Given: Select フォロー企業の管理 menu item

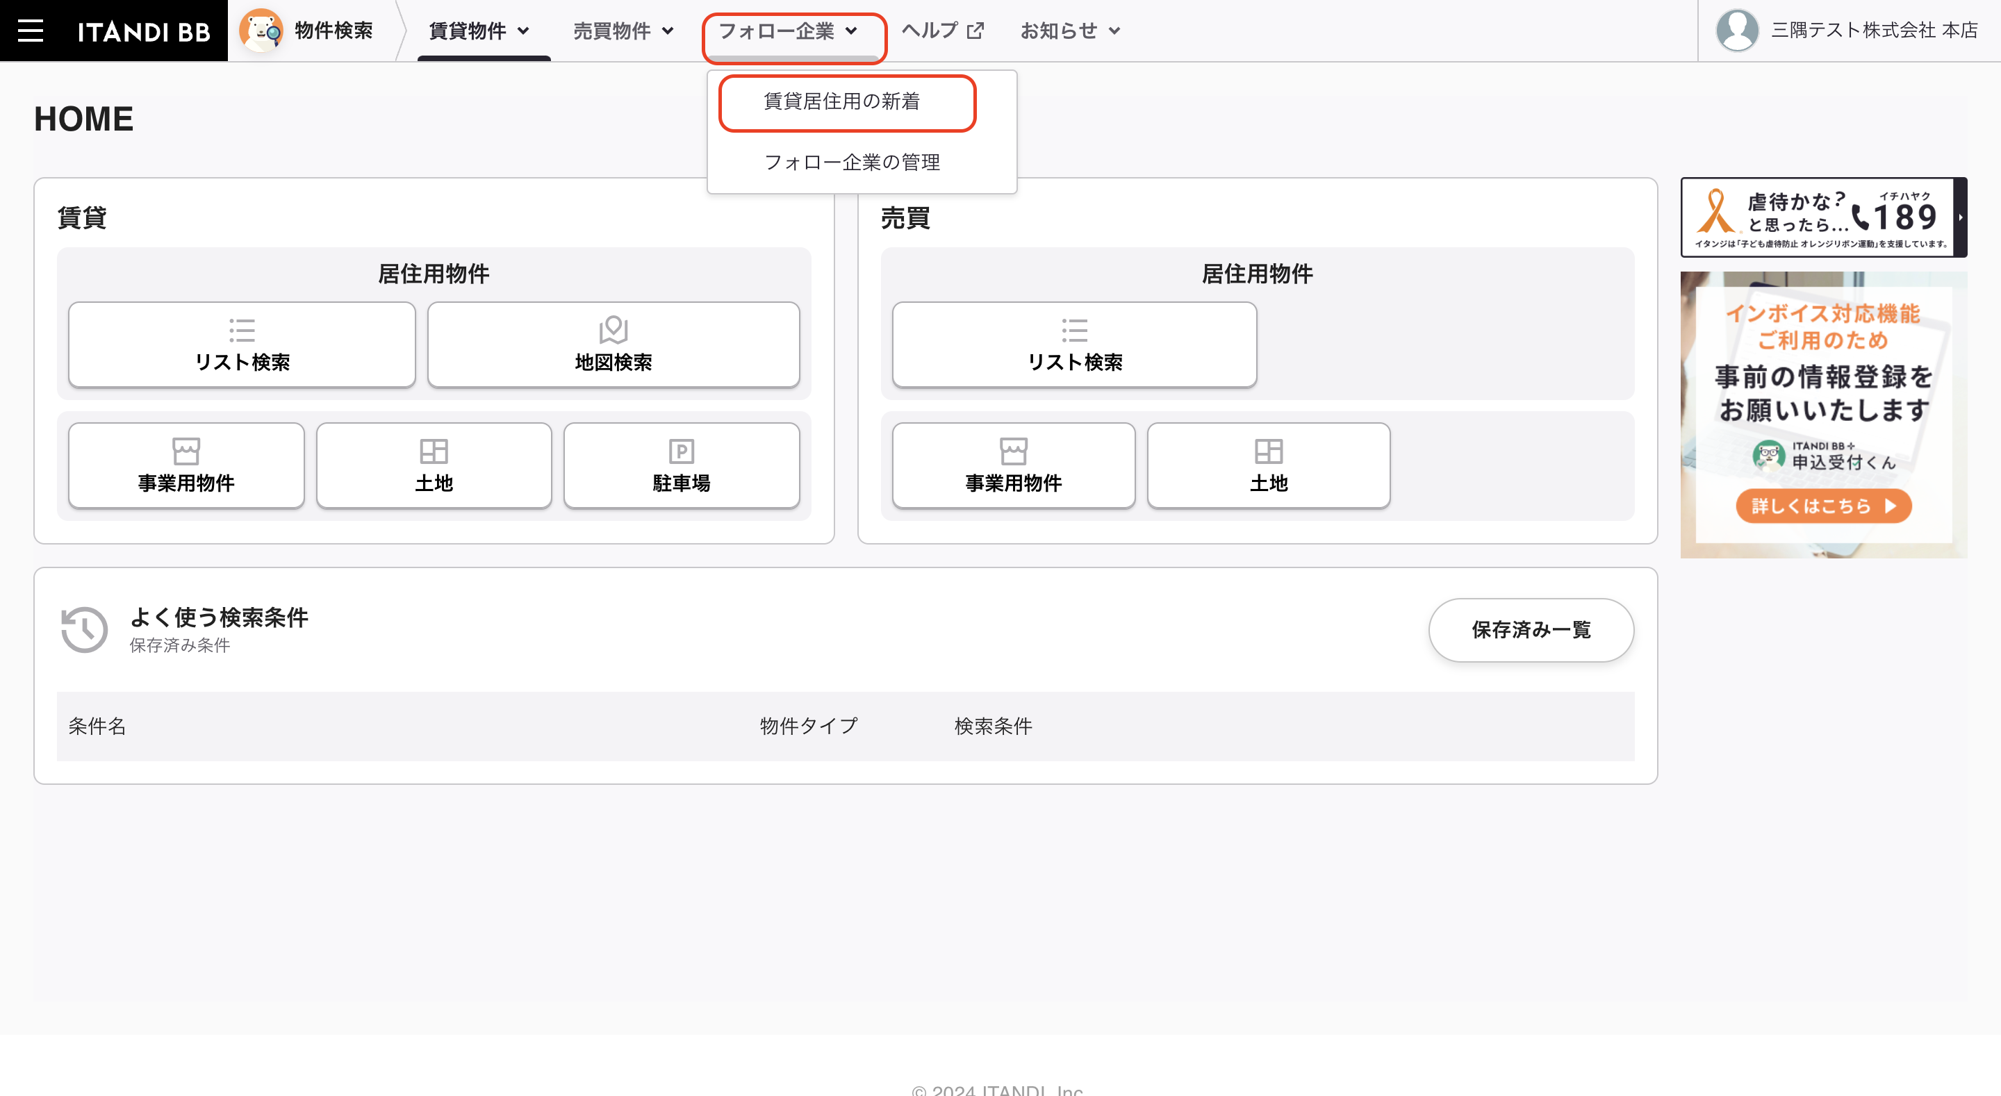Looking at the screenshot, I should pos(852,162).
